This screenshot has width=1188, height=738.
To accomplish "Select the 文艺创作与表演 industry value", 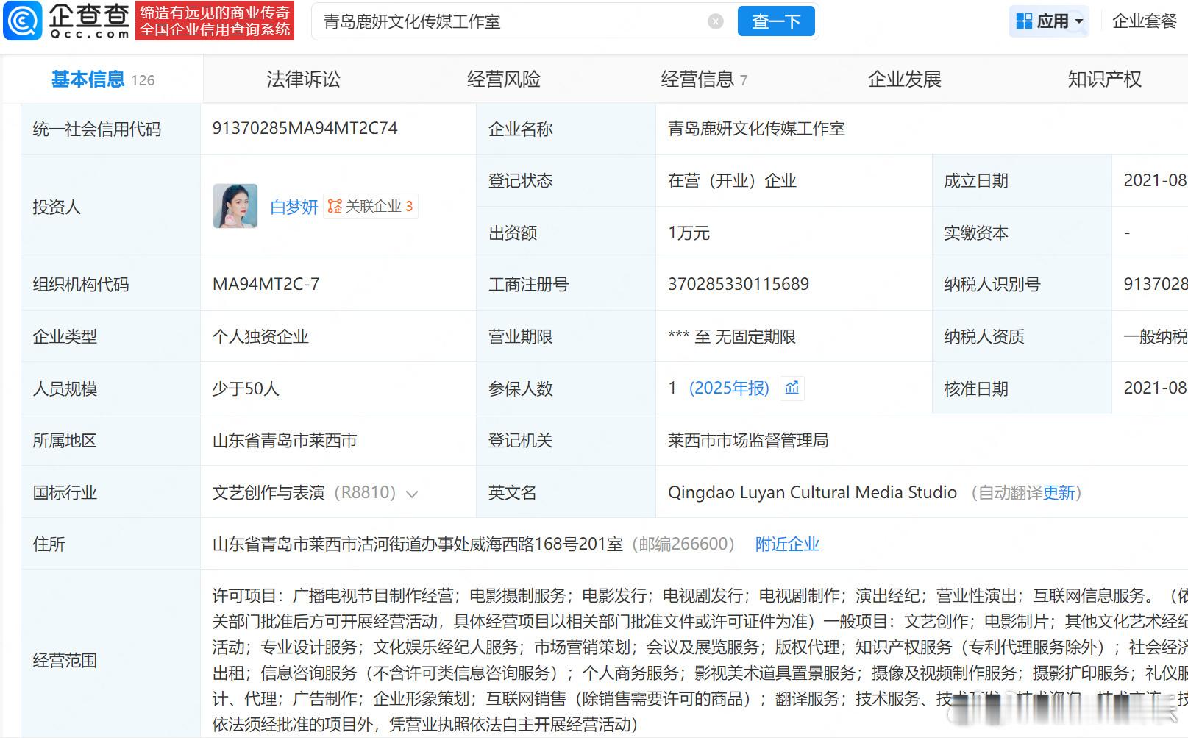I will coord(268,492).
